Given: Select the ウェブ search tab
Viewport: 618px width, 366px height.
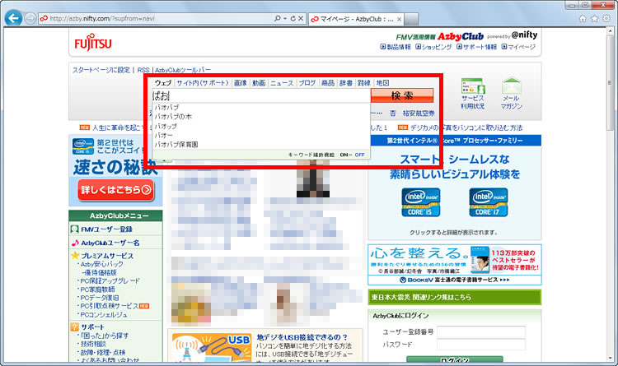Looking at the screenshot, I should (x=163, y=82).
